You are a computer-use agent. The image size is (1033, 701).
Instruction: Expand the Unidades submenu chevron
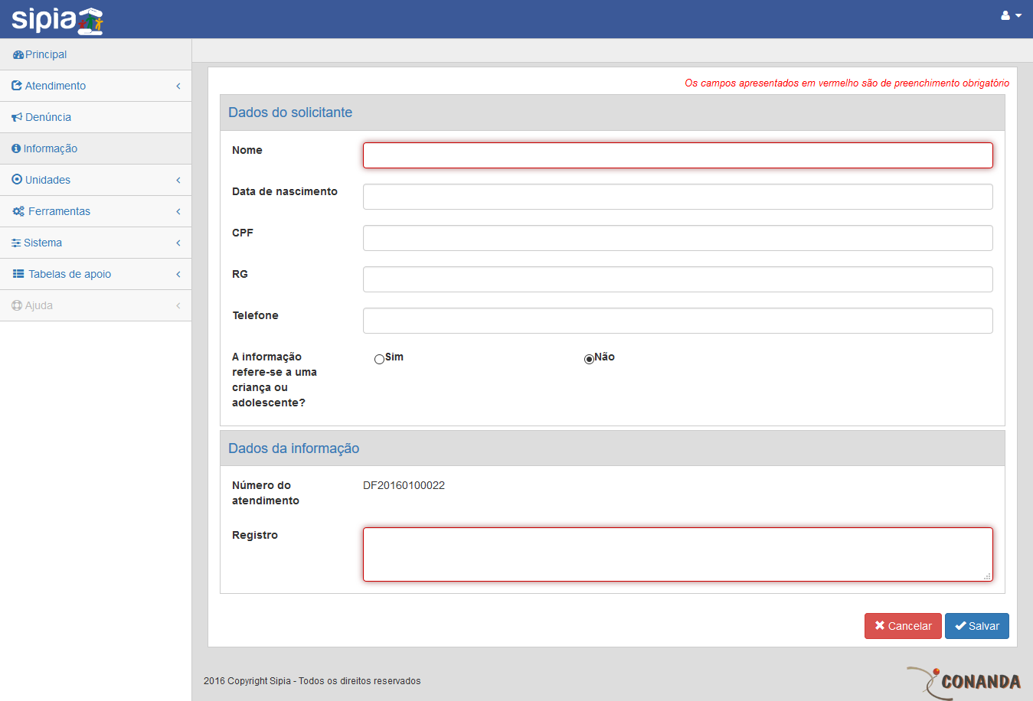[x=178, y=180]
